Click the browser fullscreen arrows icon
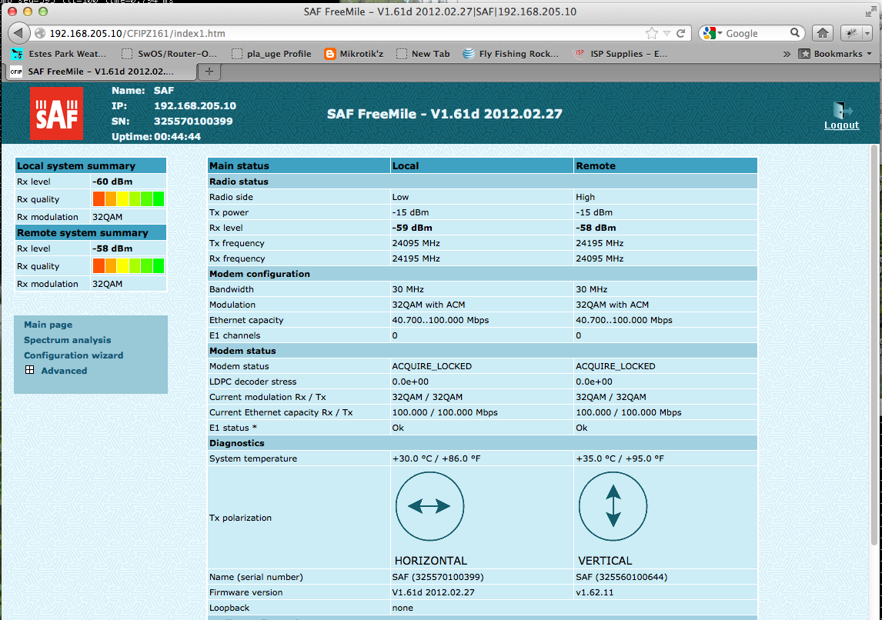Viewport: 882px width, 620px height. click(x=870, y=12)
